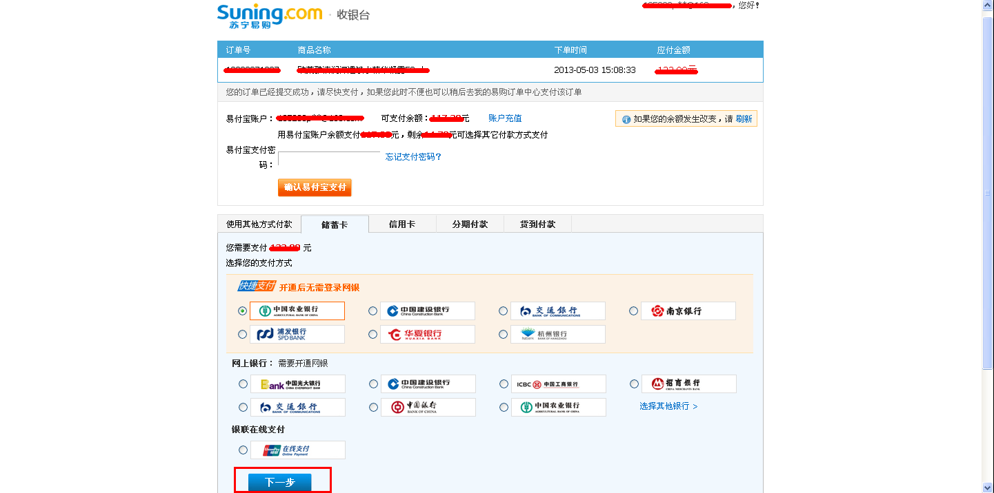Select the Nanjing Bank logo under quick pay
The width and height of the screenshot is (994, 493).
tap(688, 311)
